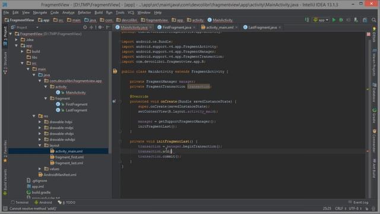Viewport: 380px width, 214px height.
Task: Open the File menu
Action: coord(6,12)
